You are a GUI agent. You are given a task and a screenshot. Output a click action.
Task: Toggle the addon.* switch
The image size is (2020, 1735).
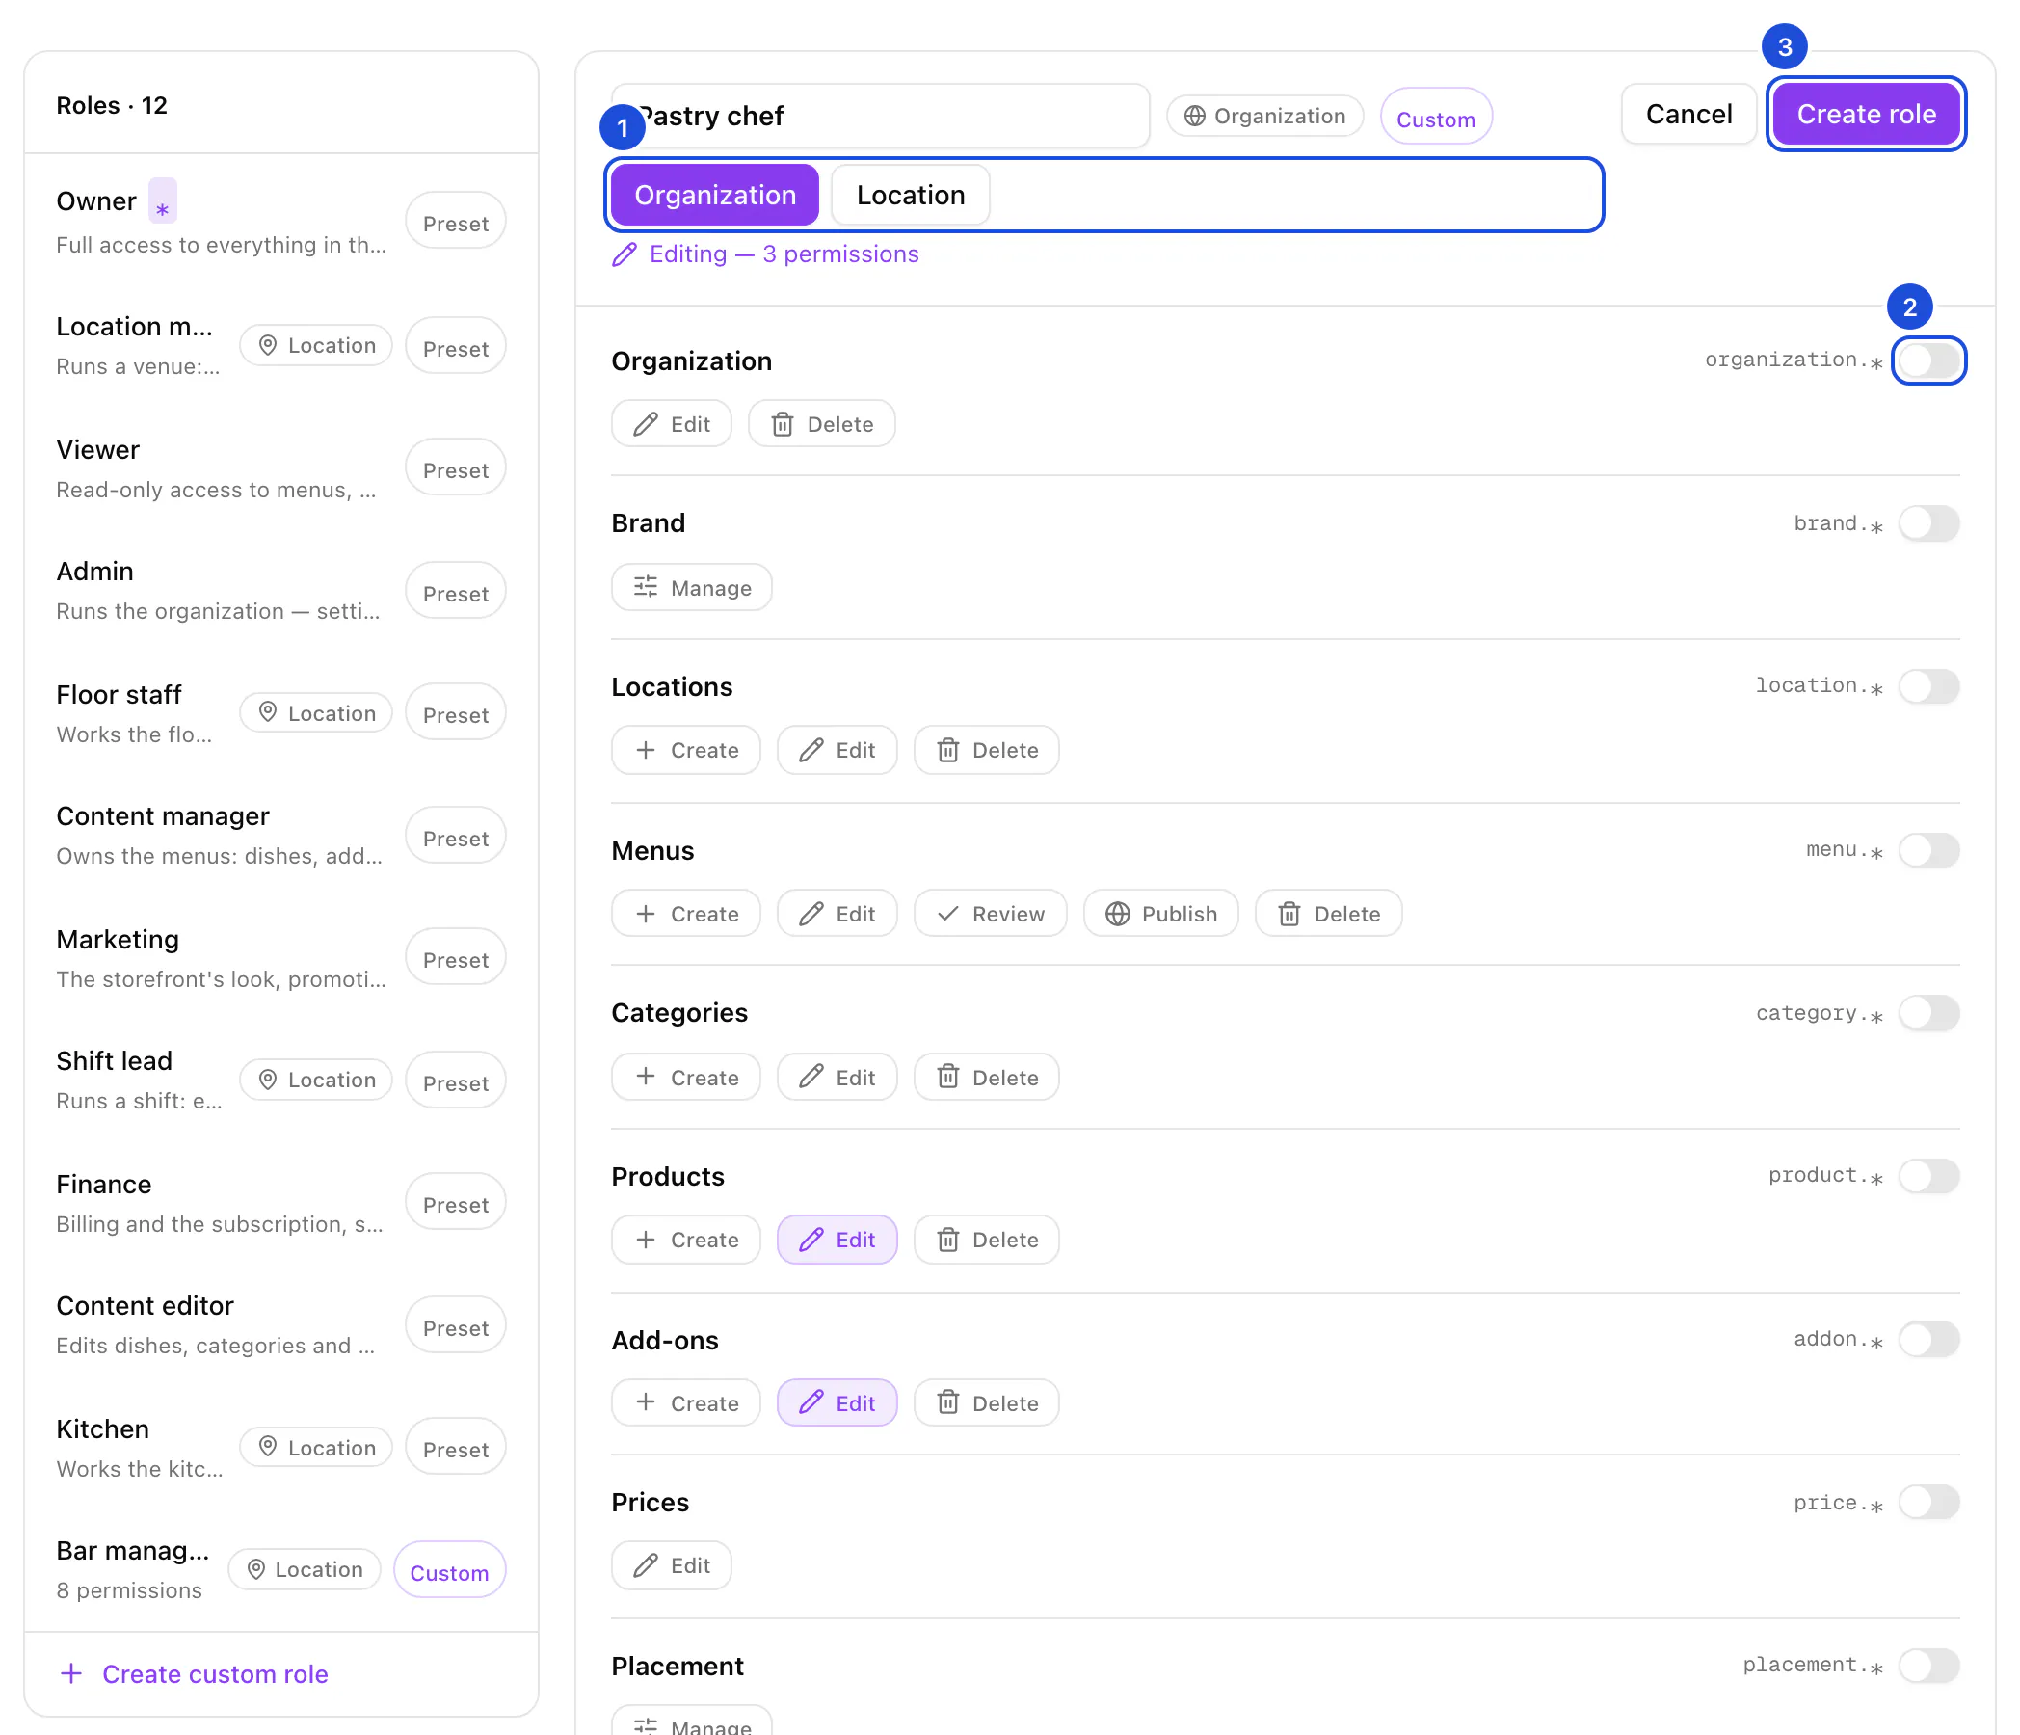pos(1928,1339)
